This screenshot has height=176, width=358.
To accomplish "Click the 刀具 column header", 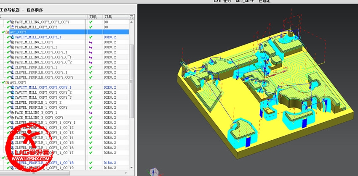I will pos(107,17).
